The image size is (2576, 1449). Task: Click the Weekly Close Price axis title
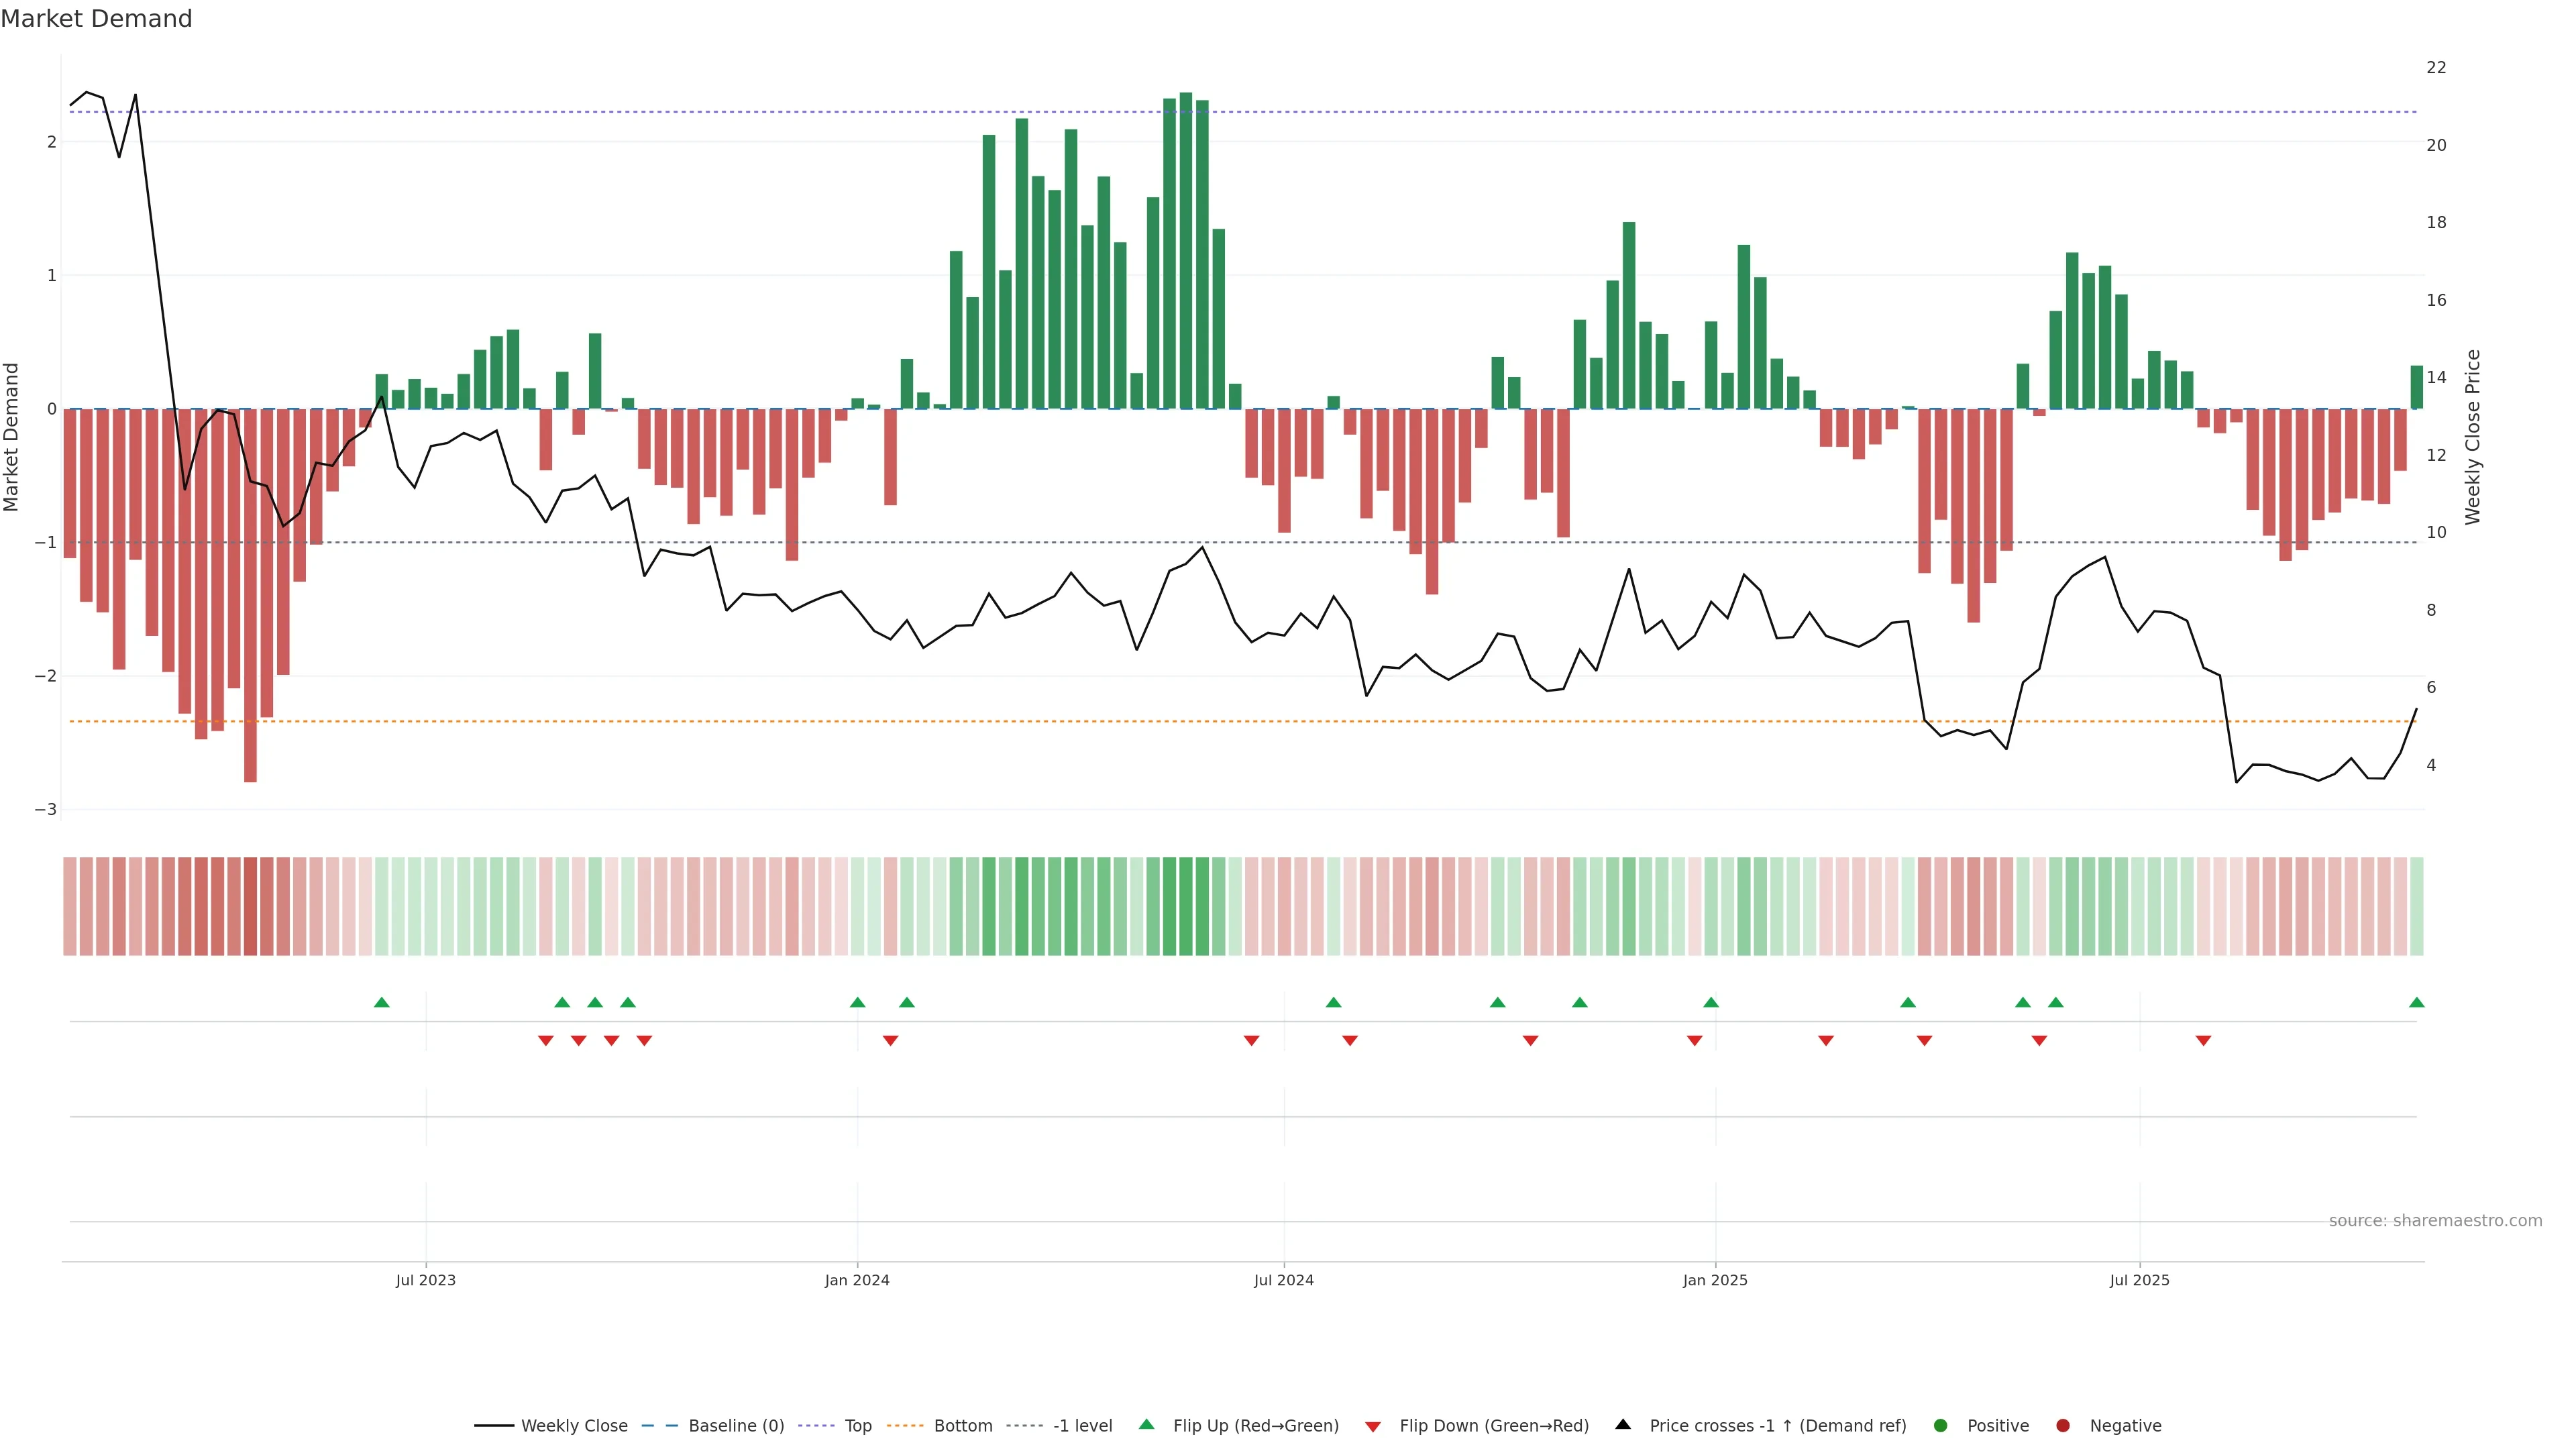2472,437
